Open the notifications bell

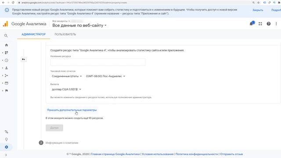tap(252, 23)
